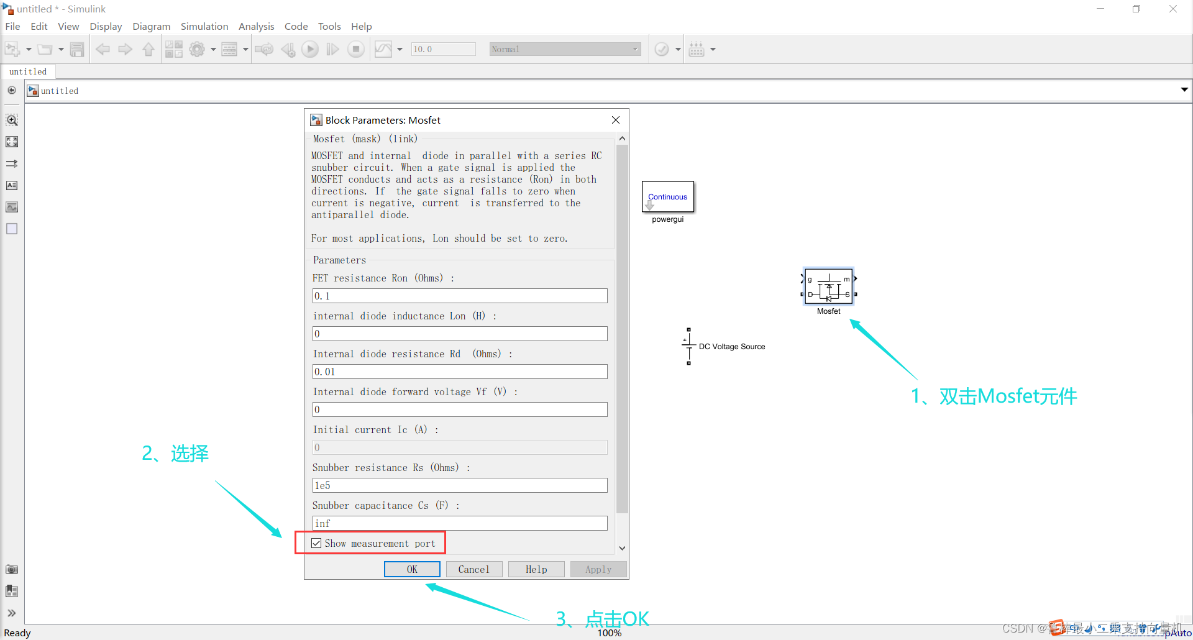Open the Data Inspector dropdown arrow
The width and height of the screenshot is (1193, 640).
click(x=400, y=49)
